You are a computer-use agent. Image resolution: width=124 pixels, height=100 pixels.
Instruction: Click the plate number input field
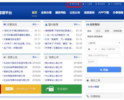tap(110, 49)
